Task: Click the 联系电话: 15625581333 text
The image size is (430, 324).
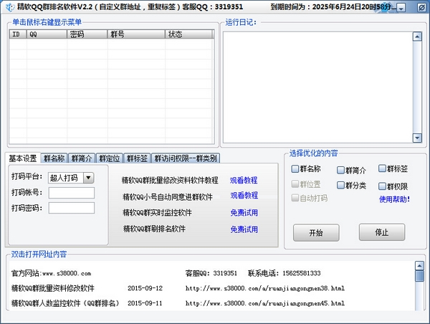Action: point(285,273)
